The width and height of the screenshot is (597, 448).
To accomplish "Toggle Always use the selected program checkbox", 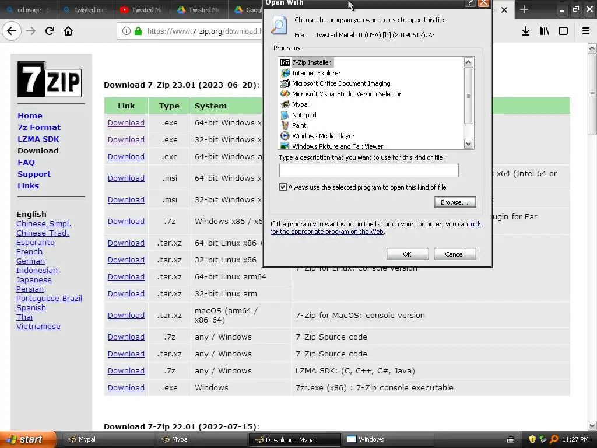I will point(283,187).
